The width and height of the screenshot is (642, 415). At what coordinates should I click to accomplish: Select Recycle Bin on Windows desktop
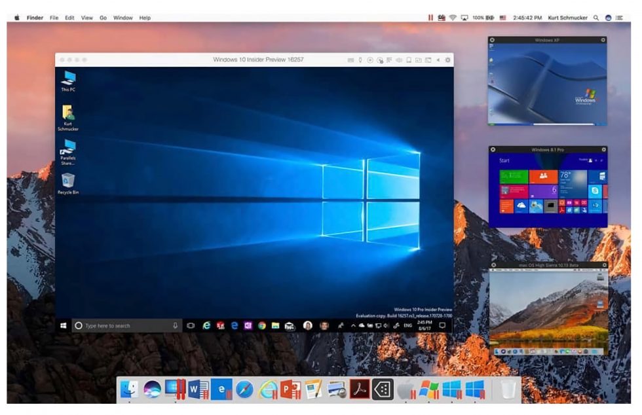pyautogui.click(x=68, y=183)
